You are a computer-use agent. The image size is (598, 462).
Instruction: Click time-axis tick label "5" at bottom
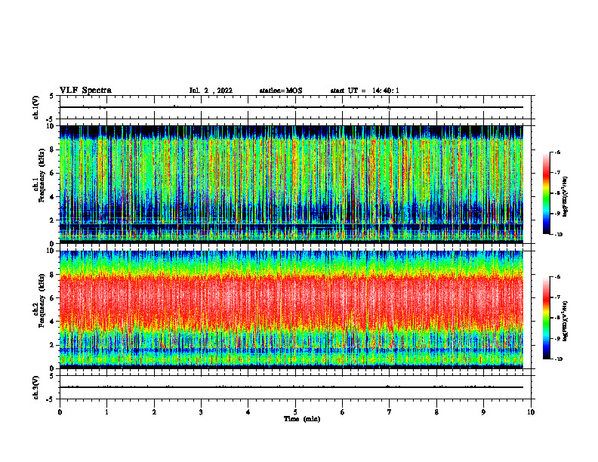[295, 412]
